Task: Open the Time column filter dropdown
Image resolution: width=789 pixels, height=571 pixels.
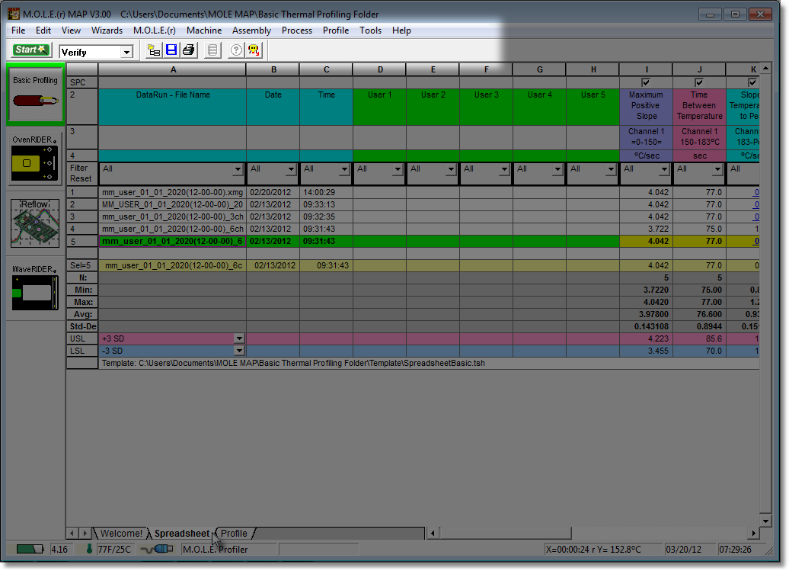Action: coord(344,169)
